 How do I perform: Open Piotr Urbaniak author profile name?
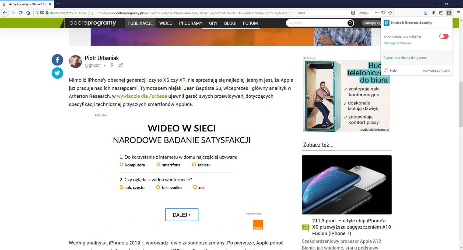click(102, 58)
